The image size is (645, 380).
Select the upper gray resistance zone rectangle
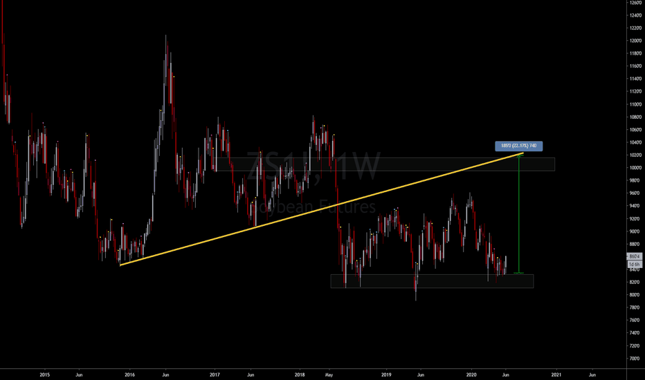[x=385, y=164]
